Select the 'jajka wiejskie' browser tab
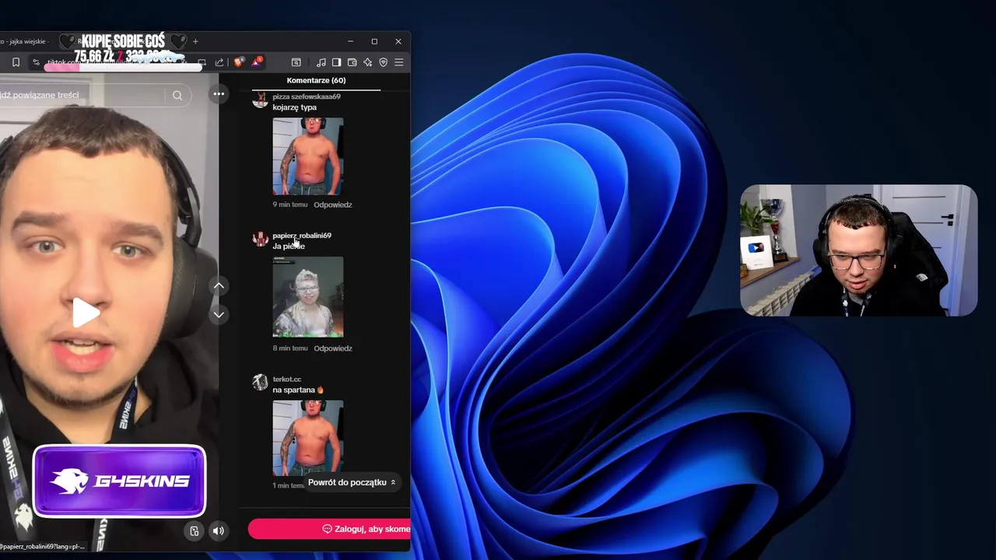Viewport: 996px width, 560px height. [25, 41]
